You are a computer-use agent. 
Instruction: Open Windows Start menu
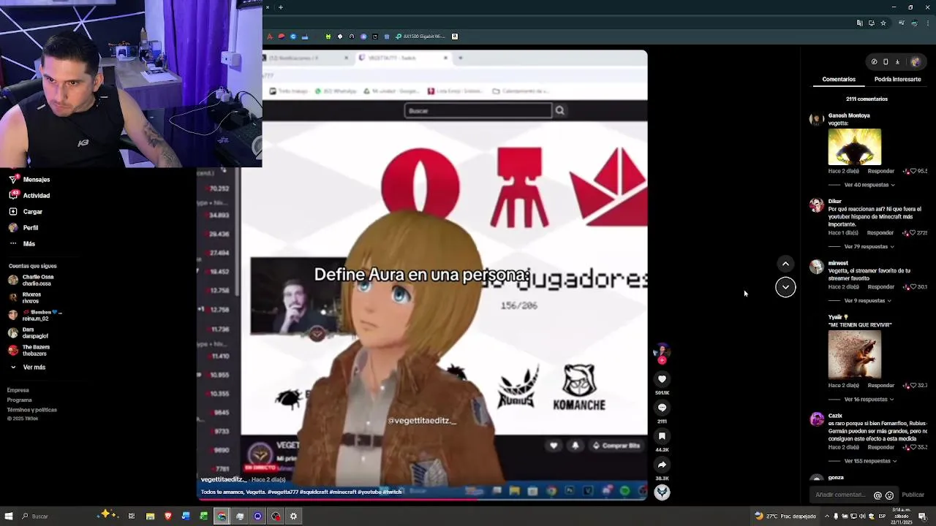point(9,517)
